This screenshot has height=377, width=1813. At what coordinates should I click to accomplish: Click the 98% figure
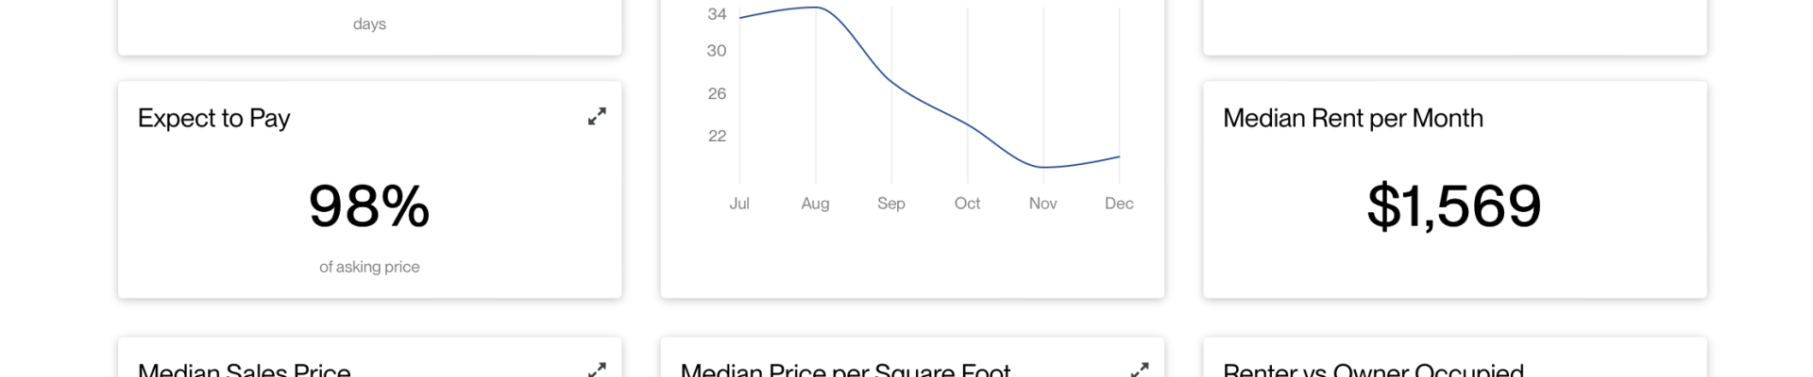(x=369, y=206)
